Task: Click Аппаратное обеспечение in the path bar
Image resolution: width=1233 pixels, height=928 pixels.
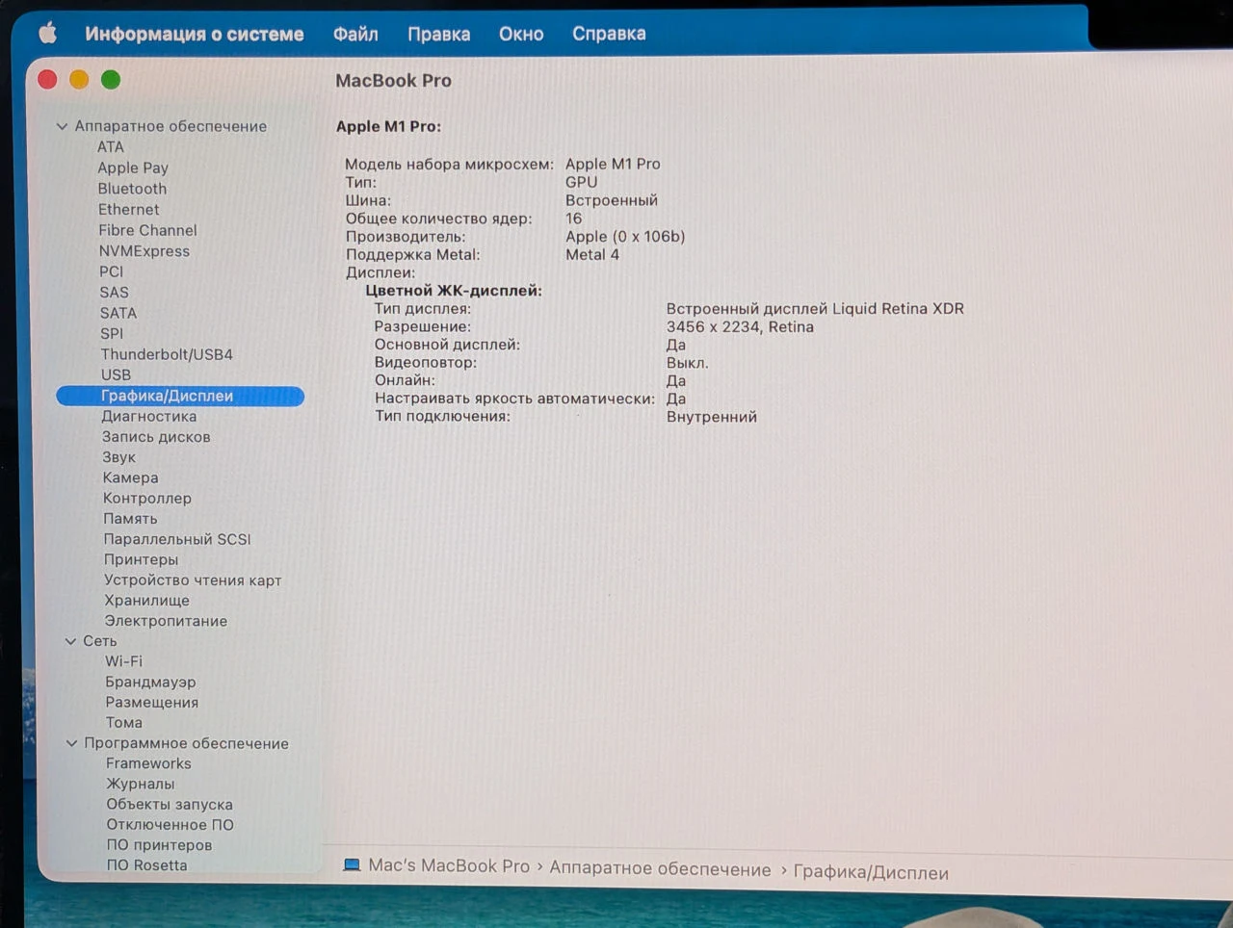Action: pyautogui.click(x=660, y=869)
